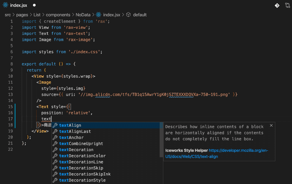Select the textDecorationLine suggestion
This screenshot has width=292, height=184.
pos(106,162)
